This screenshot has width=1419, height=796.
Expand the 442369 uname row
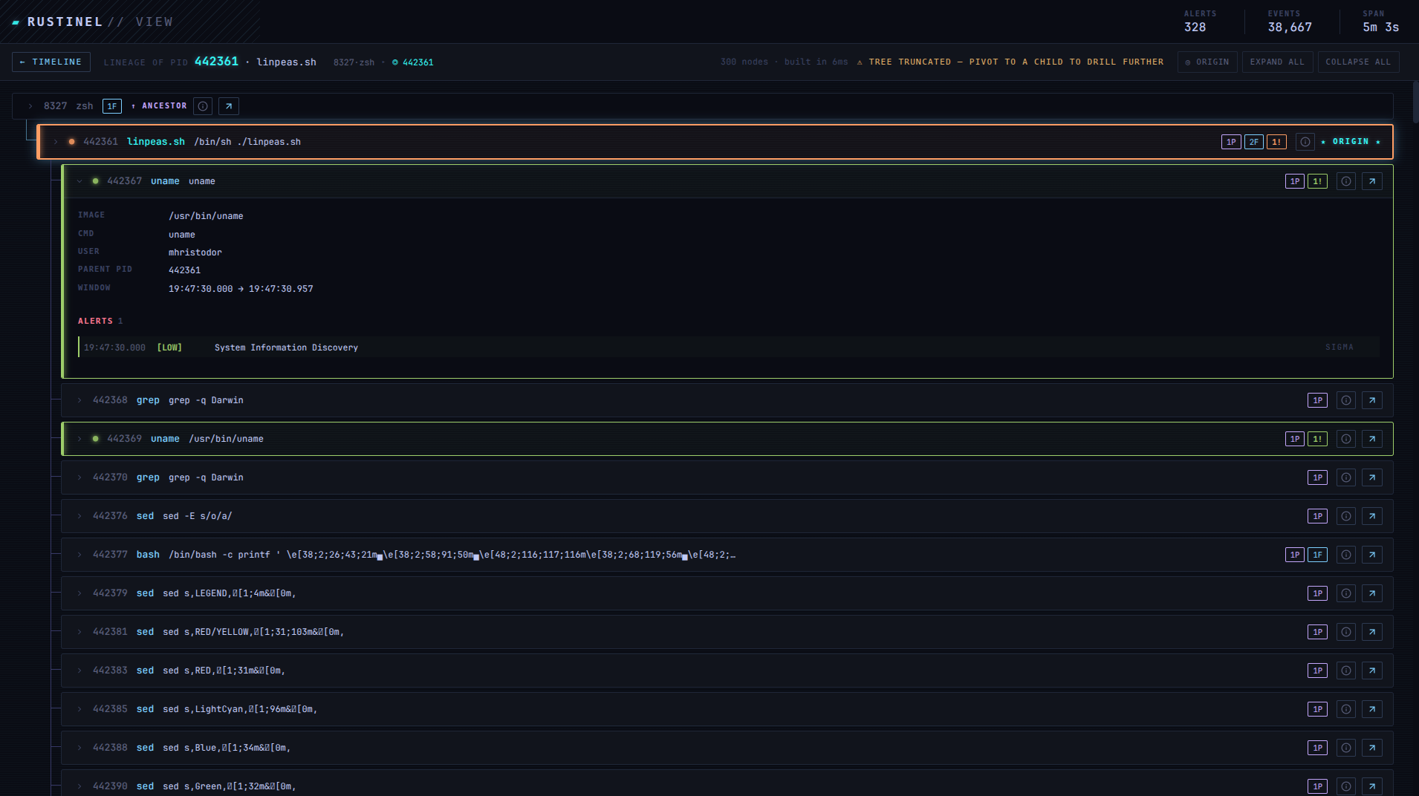[79, 439]
